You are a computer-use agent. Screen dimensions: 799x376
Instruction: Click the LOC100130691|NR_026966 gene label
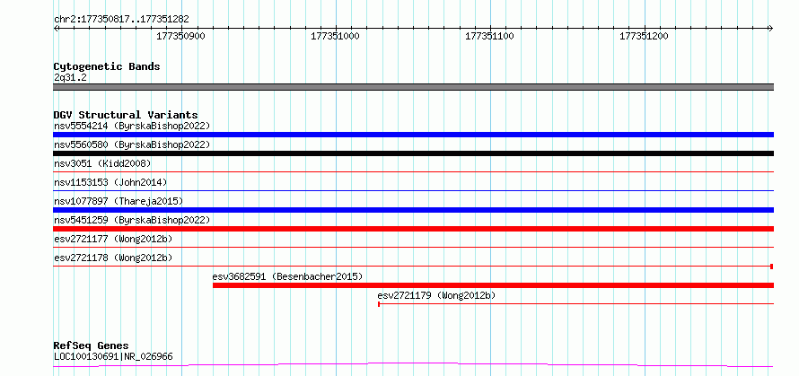click(x=113, y=356)
